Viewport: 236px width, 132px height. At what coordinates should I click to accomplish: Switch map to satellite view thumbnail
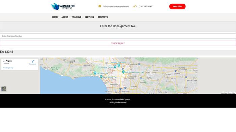(x=4, y=89)
